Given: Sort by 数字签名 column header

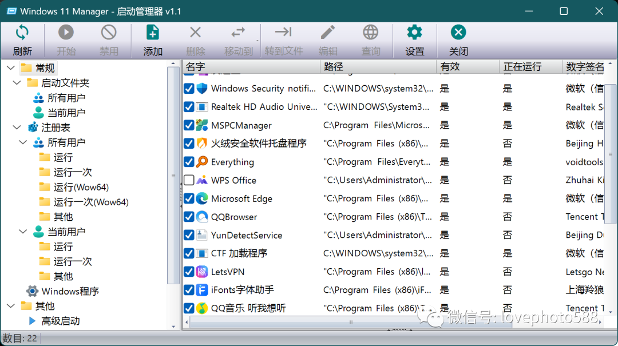Looking at the screenshot, I should click(584, 66).
